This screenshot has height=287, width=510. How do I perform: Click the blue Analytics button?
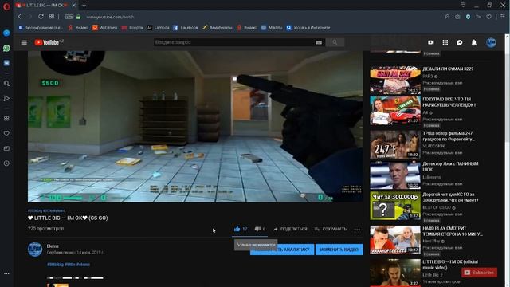(x=282, y=250)
